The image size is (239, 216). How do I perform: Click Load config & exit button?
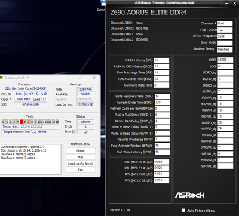tap(81, 163)
